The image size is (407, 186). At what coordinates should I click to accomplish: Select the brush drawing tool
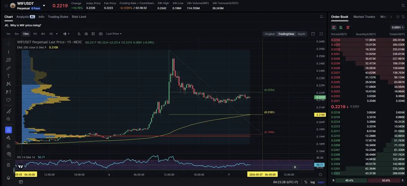click(x=8, y=68)
